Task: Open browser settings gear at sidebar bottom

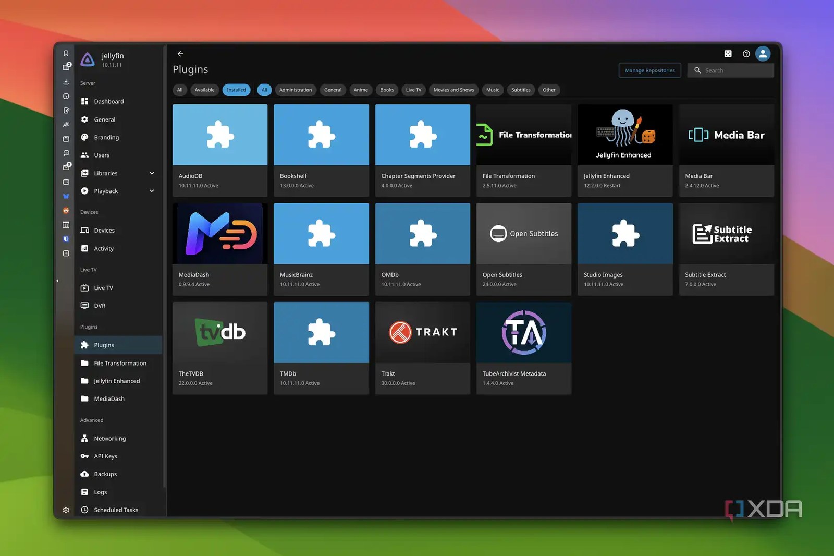Action: (x=66, y=510)
